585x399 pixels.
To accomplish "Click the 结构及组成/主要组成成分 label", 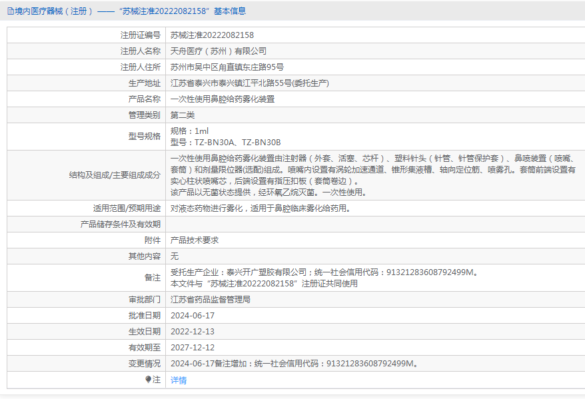I will 115,175.
